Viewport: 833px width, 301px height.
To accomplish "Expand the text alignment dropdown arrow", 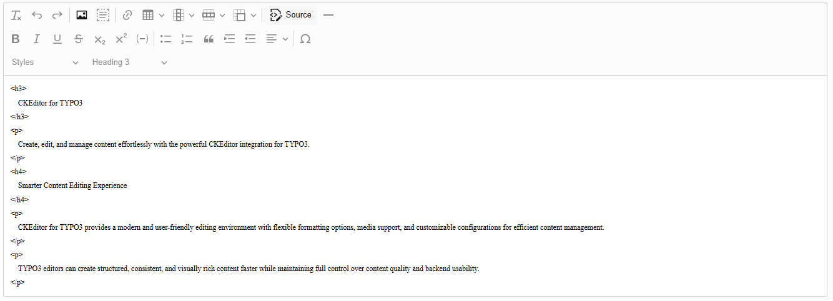I will click(x=285, y=39).
